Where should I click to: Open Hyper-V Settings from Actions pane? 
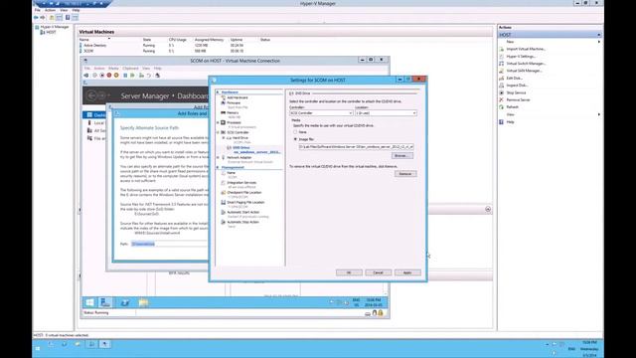coord(521,56)
